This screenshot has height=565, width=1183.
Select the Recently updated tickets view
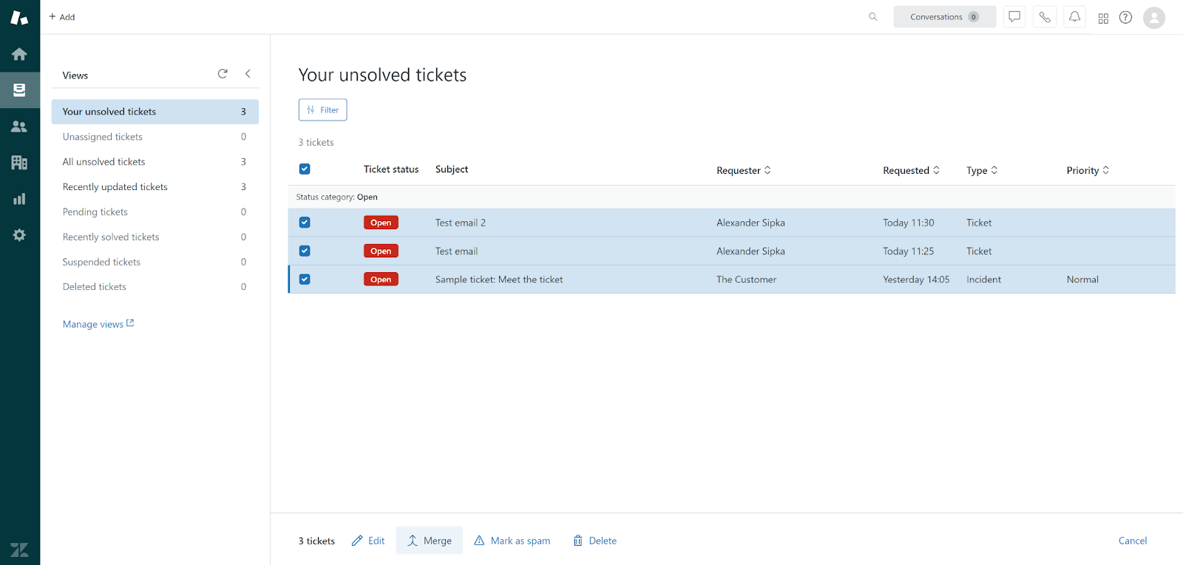point(115,187)
